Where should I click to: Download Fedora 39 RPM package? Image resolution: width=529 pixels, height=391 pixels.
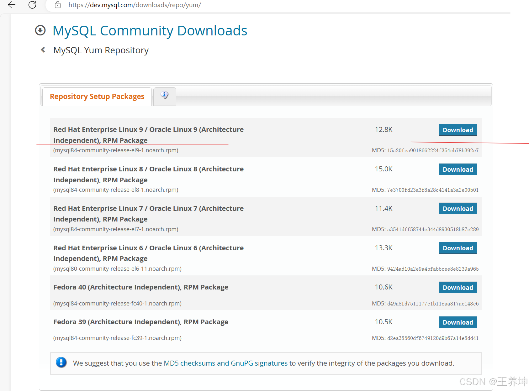click(x=458, y=322)
